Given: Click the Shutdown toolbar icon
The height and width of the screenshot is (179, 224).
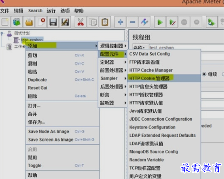Looking at the screenshot, I should pos(196,22).
